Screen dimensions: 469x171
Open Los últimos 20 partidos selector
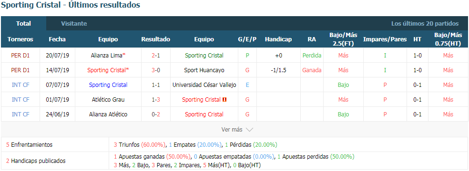pos(425,24)
